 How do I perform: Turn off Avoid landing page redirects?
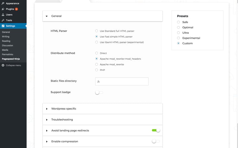pyautogui.click(x=156, y=130)
